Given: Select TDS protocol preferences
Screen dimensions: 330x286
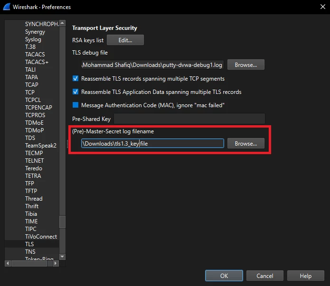Looking at the screenshot, I should point(30,138).
